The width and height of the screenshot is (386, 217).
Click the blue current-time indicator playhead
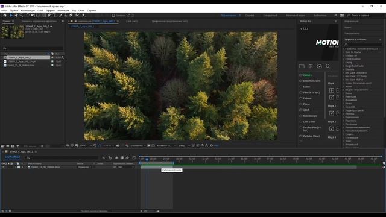click(x=147, y=159)
